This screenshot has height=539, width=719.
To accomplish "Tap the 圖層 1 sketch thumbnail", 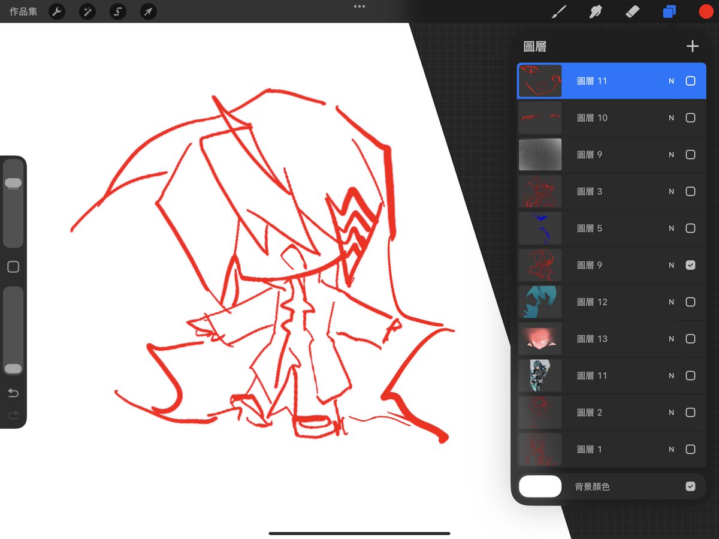I will click(540, 449).
